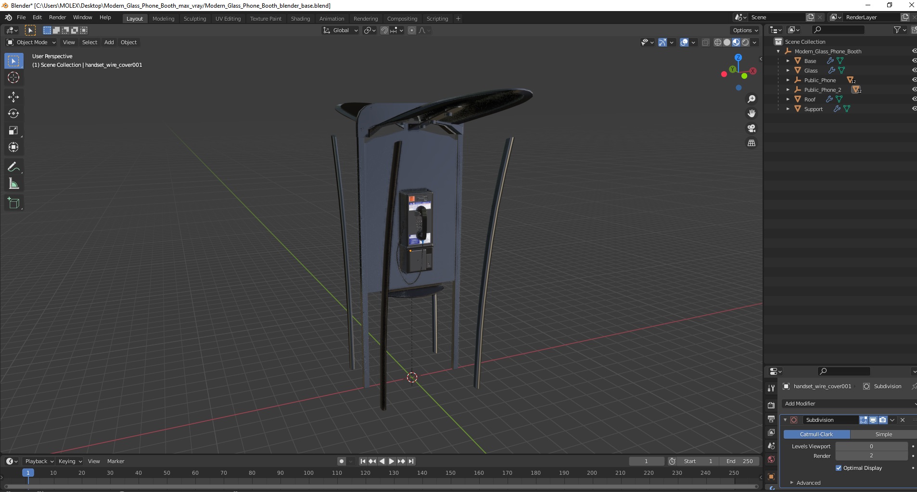The width and height of the screenshot is (917, 492).
Task: Open the Tool properties tab
Action: 771,388
